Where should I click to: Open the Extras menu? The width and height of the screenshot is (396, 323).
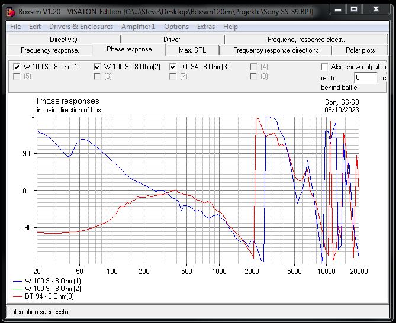click(206, 27)
